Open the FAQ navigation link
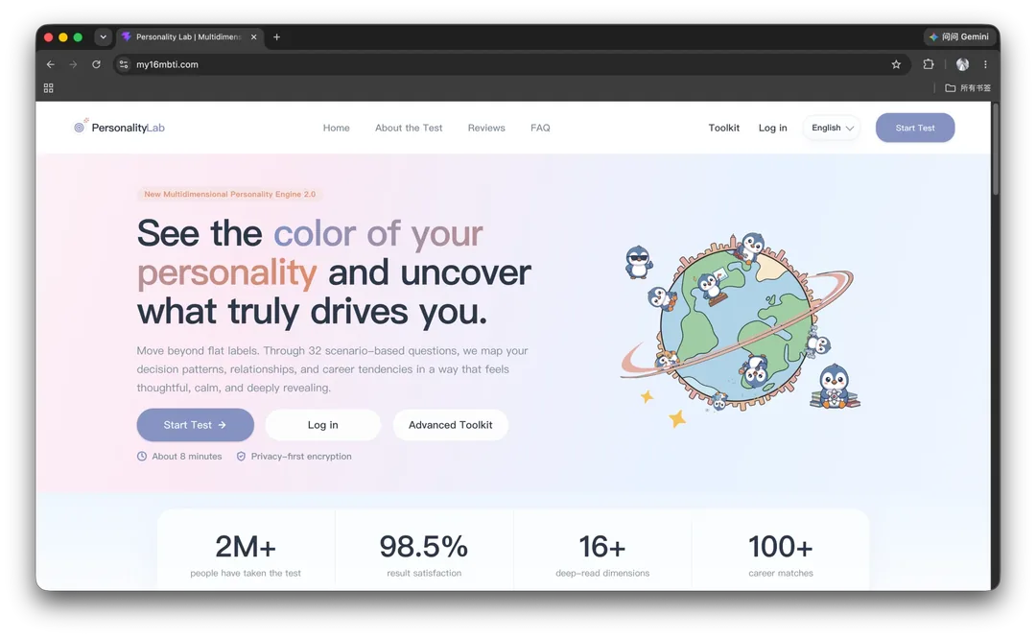Image resolution: width=1036 pixels, height=638 pixels. click(540, 128)
